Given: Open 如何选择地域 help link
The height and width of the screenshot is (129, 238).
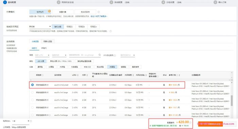Looking at the screenshot, I should click(12, 30).
